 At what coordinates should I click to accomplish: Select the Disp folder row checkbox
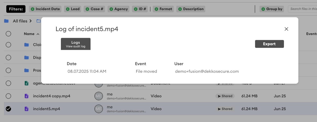coord(8,58)
